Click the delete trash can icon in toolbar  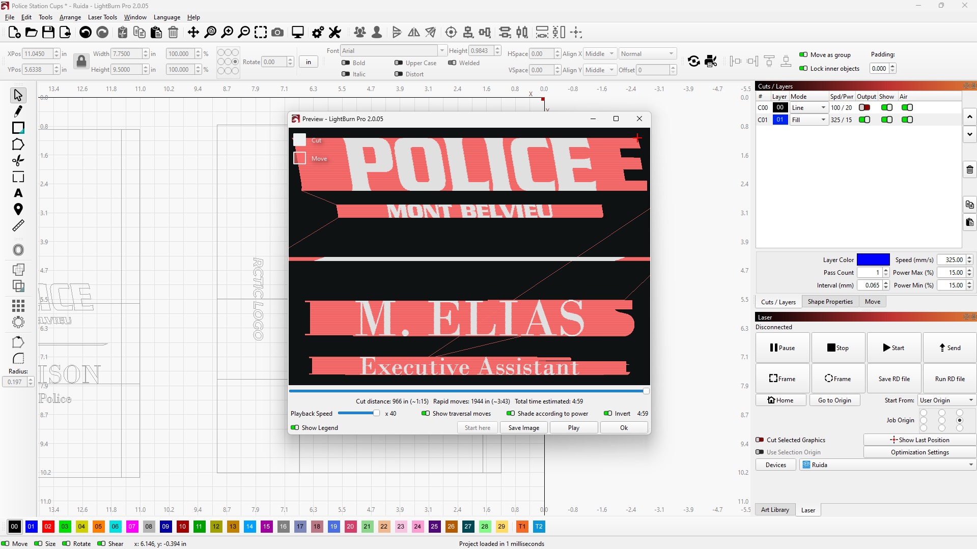[173, 33]
